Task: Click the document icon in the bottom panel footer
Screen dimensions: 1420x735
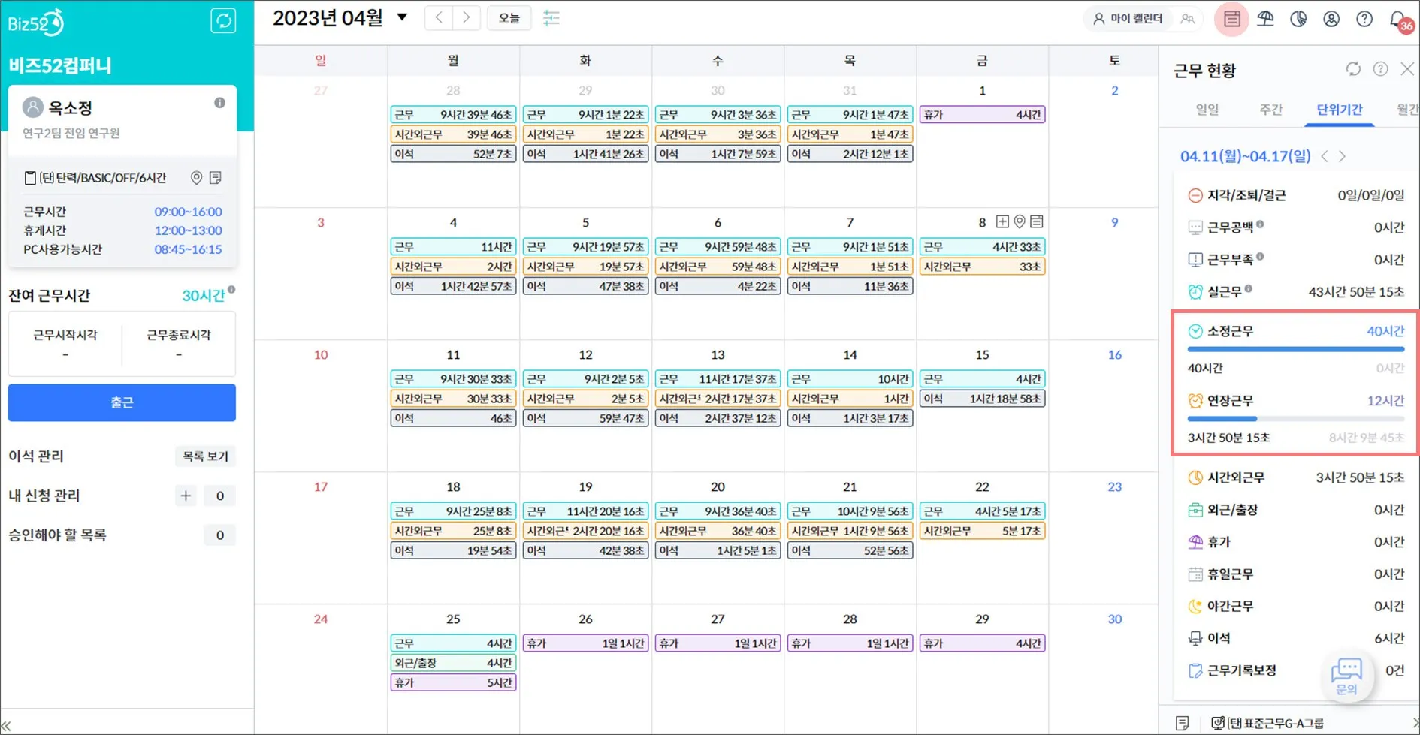Action: (1182, 723)
